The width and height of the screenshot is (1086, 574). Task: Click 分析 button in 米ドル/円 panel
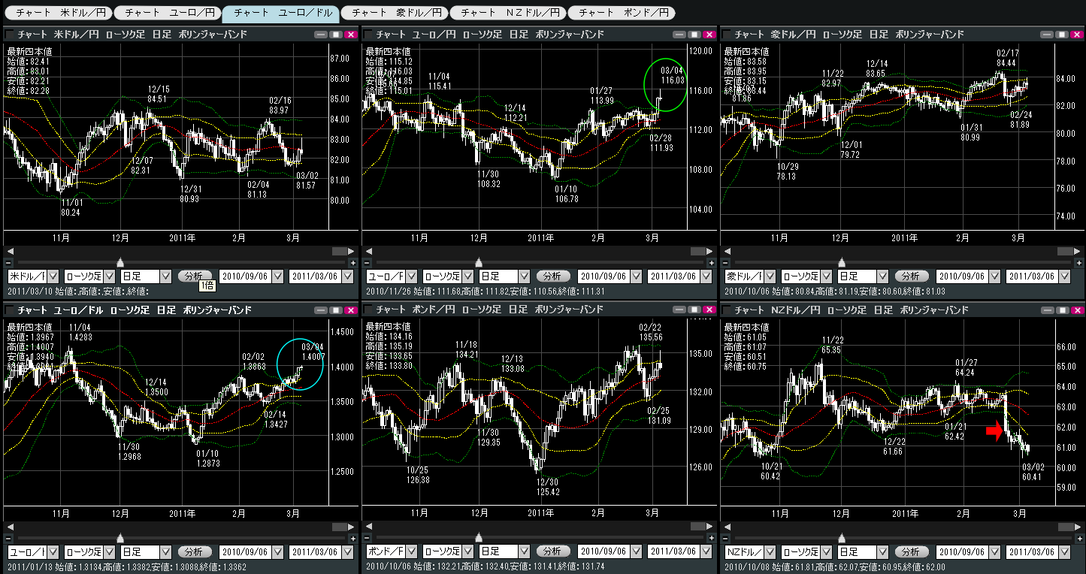pyautogui.click(x=195, y=276)
